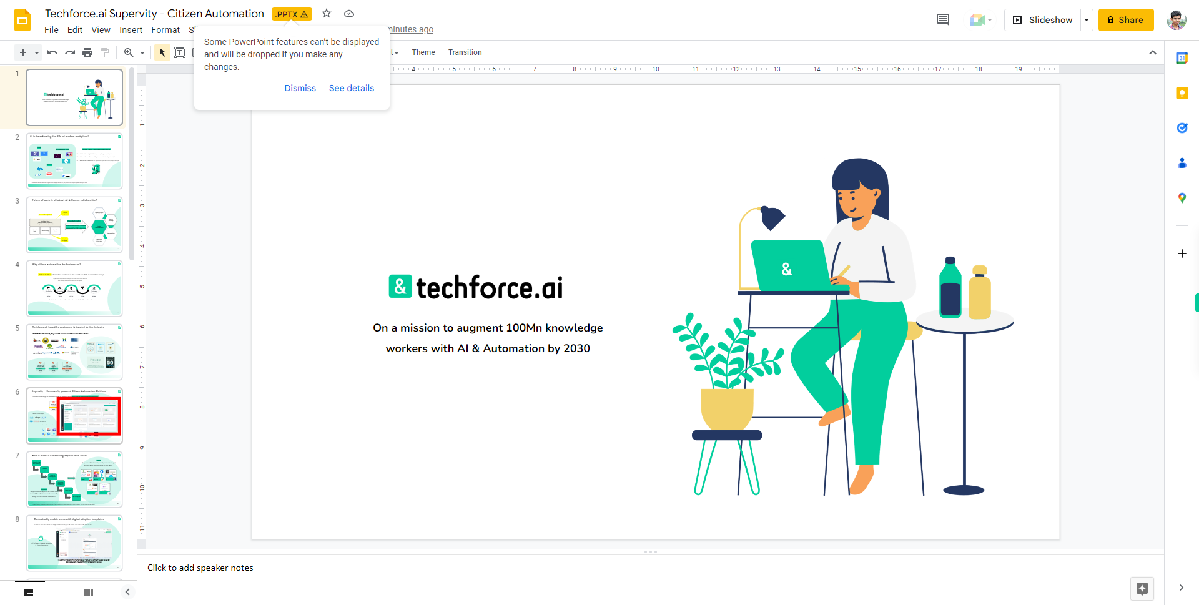Open Google Tasks side panel

click(x=1182, y=128)
